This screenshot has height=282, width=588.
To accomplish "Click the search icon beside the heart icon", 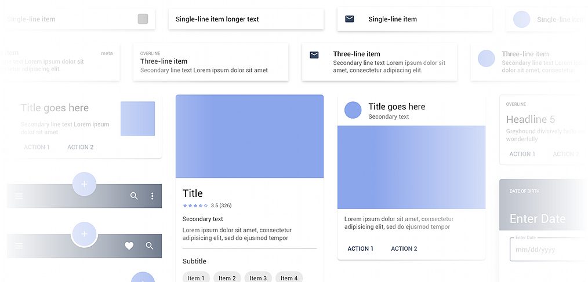I will point(150,246).
